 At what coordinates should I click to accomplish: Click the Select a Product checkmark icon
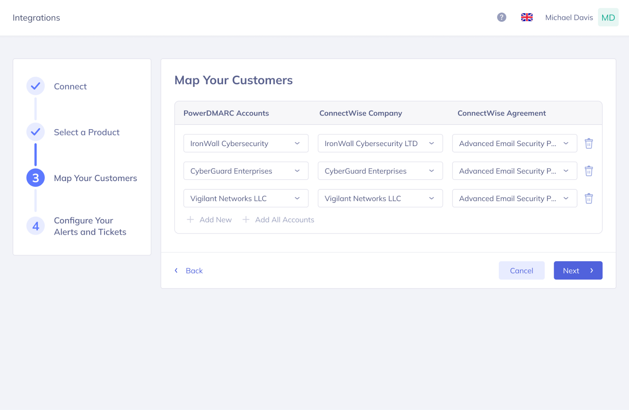pyautogui.click(x=35, y=132)
